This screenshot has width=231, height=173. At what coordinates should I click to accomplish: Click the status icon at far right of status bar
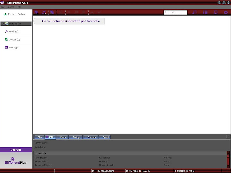click(228, 171)
